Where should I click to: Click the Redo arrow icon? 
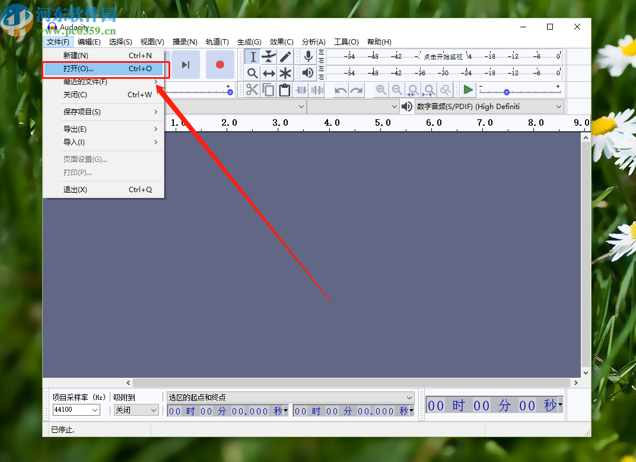point(357,90)
